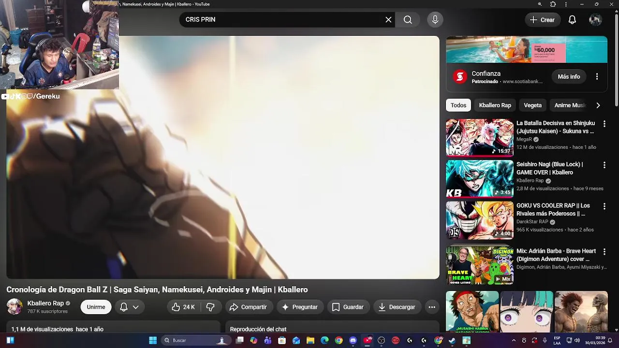619x348 pixels.
Task: Open the Preguntar AI button
Action: (299, 307)
